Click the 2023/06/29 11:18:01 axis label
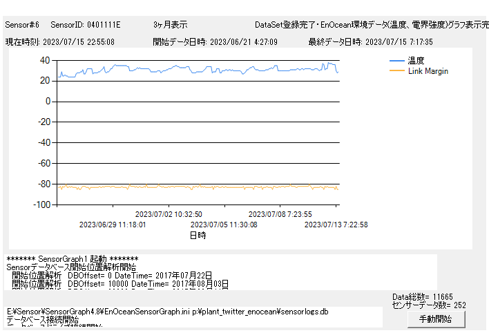489x333 pixels. point(113,225)
